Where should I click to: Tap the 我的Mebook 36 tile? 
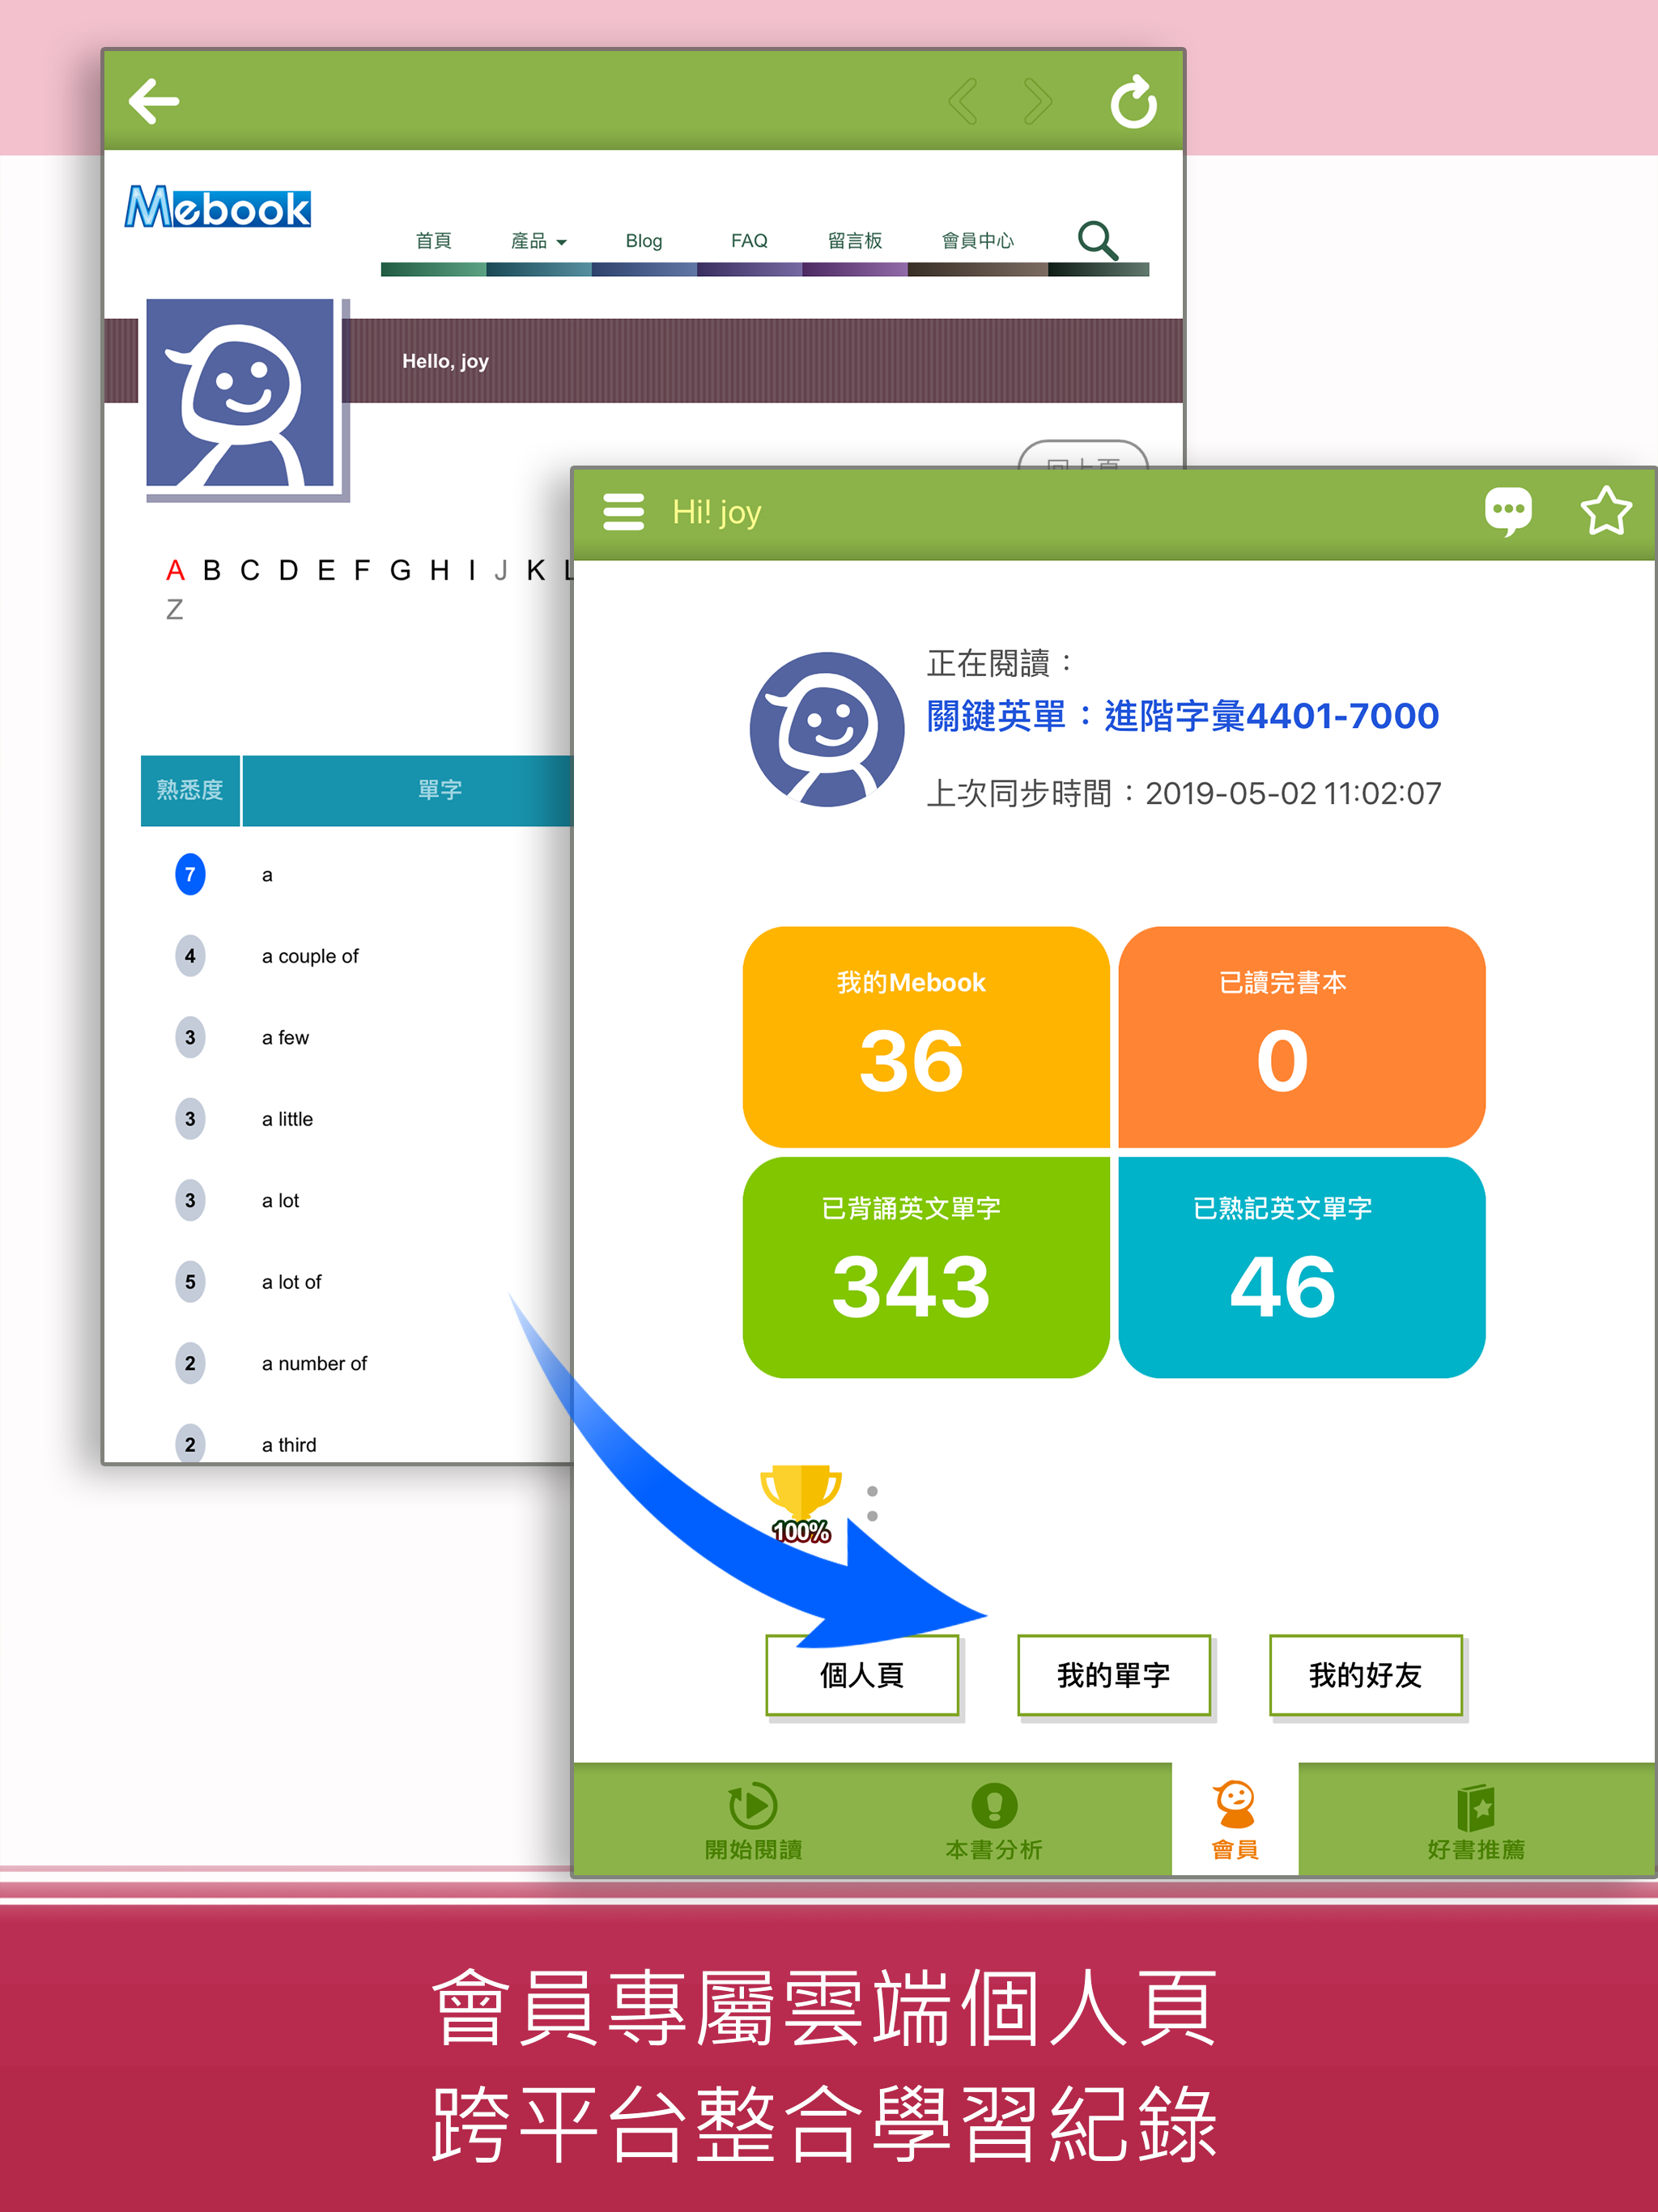(926, 1037)
